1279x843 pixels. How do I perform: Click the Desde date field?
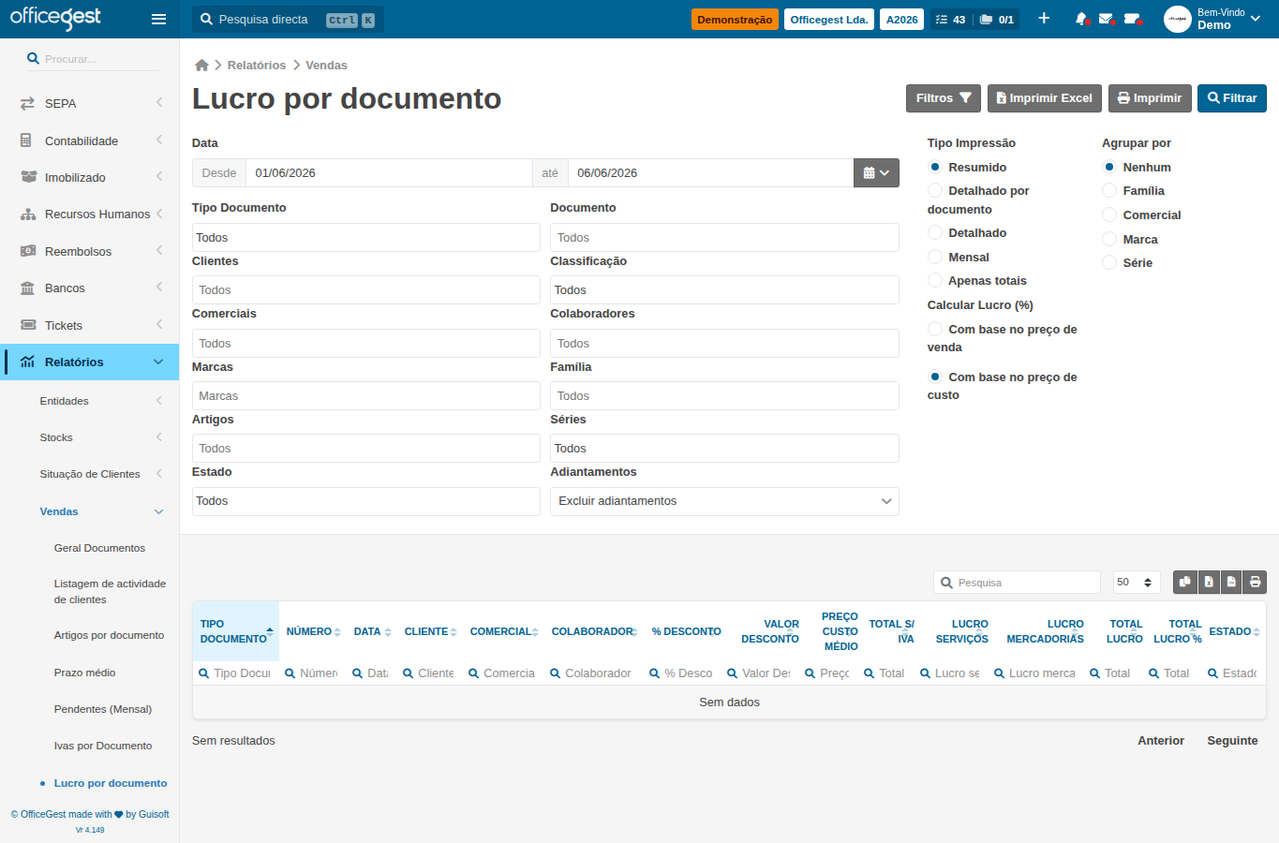(389, 173)
